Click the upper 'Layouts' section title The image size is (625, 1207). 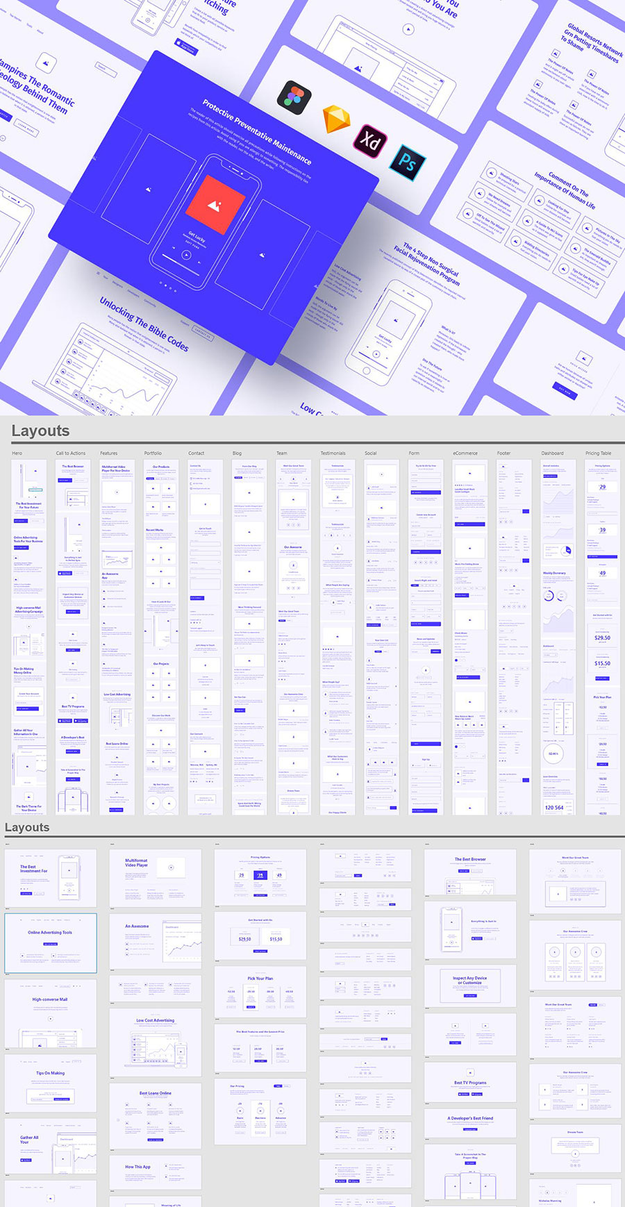40,431
